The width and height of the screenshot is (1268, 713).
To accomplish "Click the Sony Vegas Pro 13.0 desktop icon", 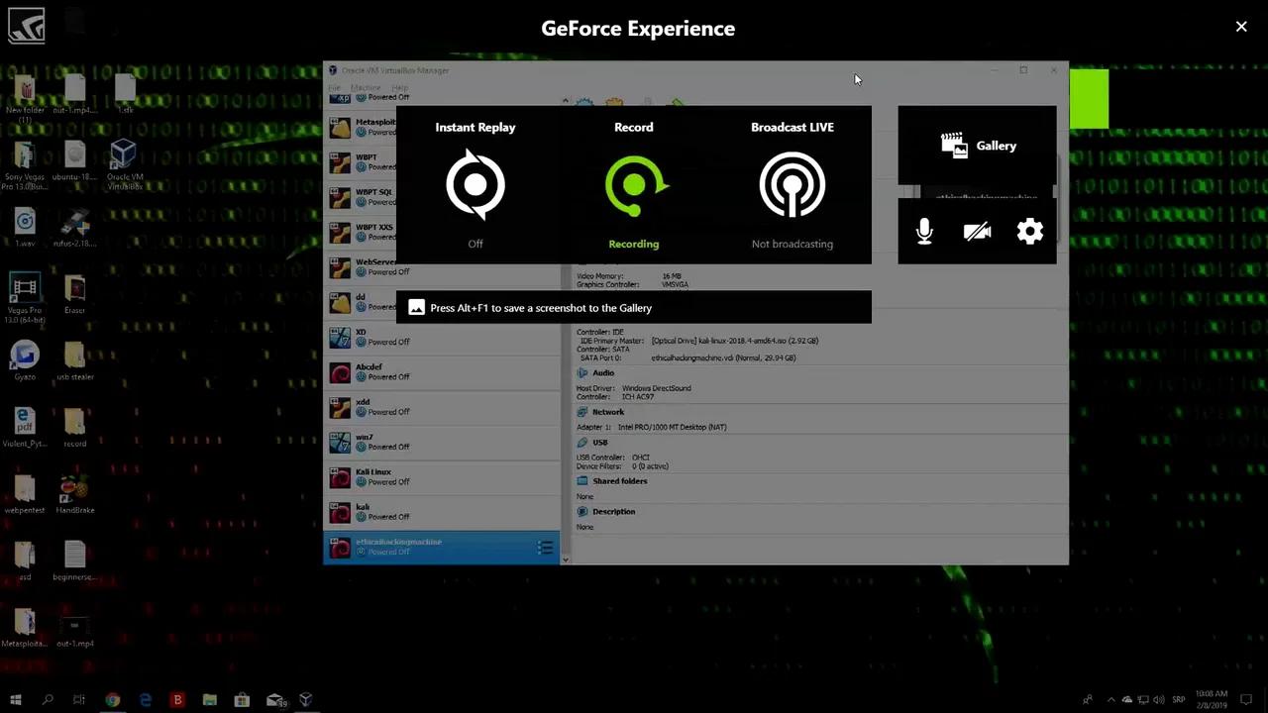I will coord(25,164).
